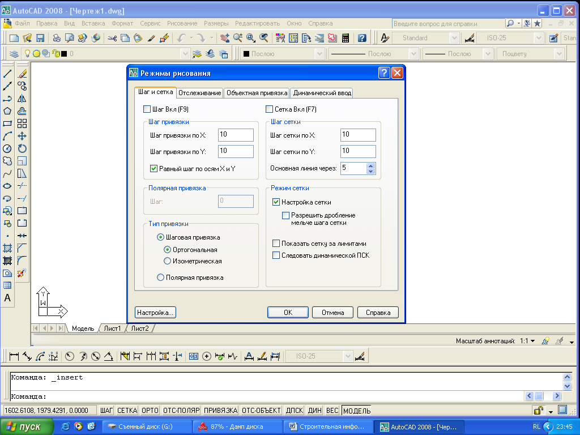Screen dimensions: 580x435
Task: Select the Spline drawing tool
Action: tap(7, 173)
